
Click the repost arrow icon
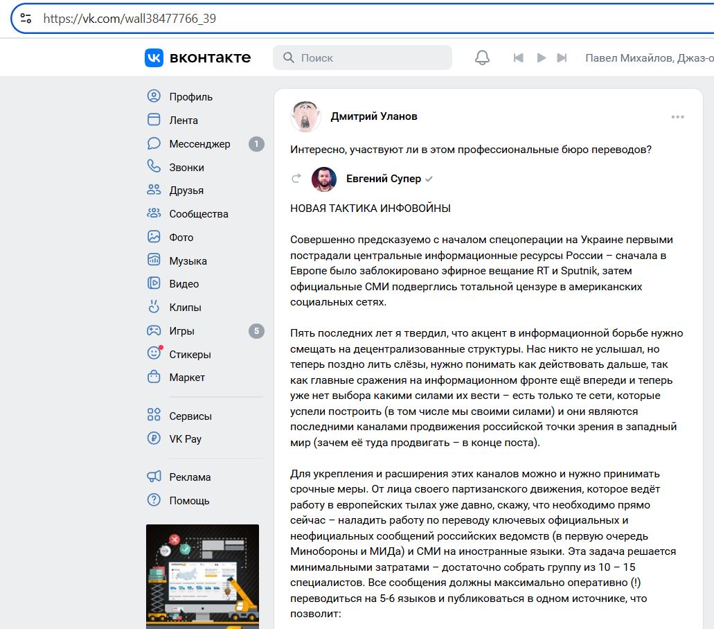[x=296, y=179]
